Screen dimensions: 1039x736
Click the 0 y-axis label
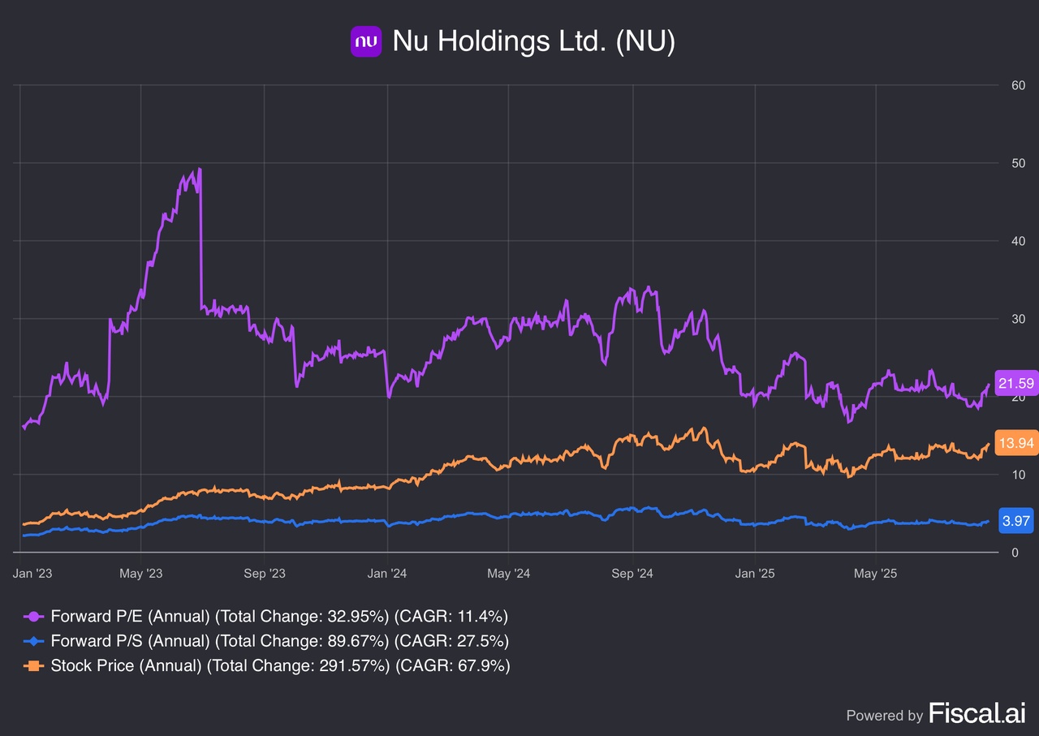tap(1014, 553)
